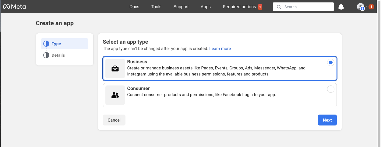Open the Support menu
Viewport: 381px width, 147px height.
click(x=181, y=7)
